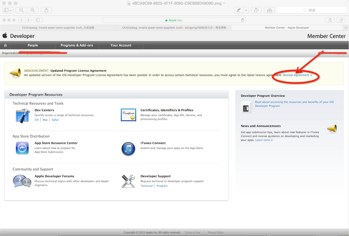The width and height of the screenshot is (349, 236).
Task: Expand the Preview sidebar view dropdown
Action: (8, 10)
